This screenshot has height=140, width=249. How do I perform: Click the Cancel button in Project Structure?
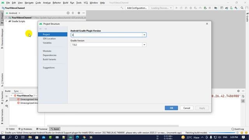click(x=187, y=108)
